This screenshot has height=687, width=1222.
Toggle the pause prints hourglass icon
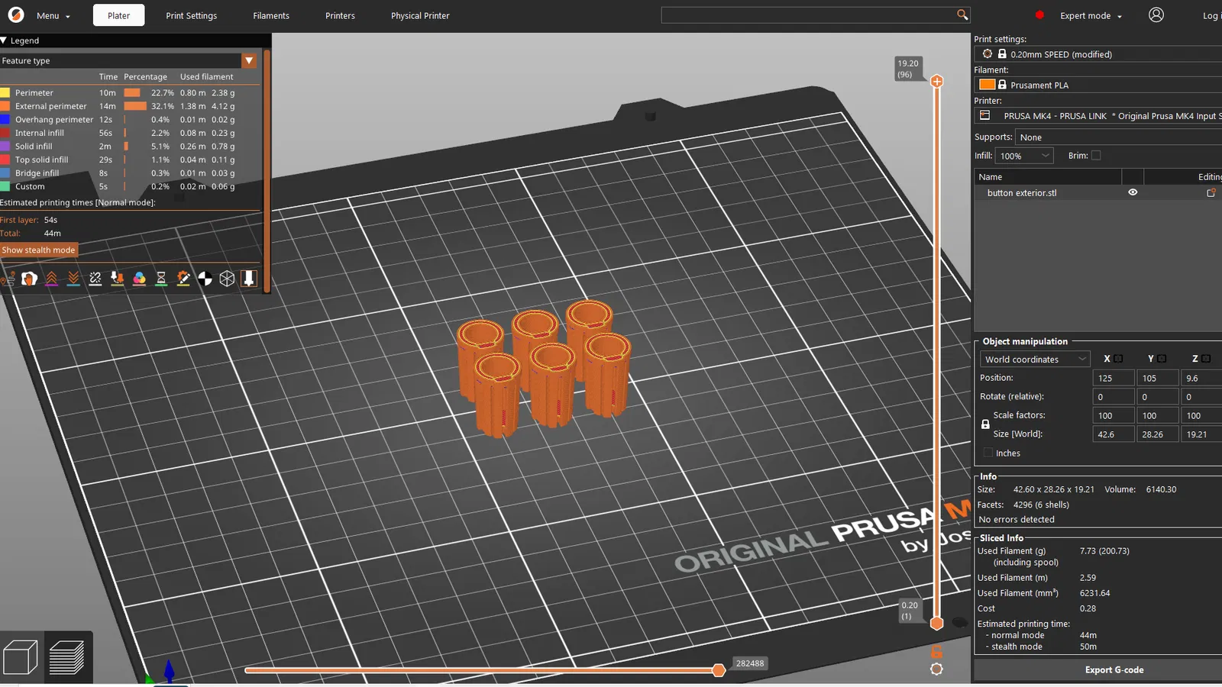[161, 279]
